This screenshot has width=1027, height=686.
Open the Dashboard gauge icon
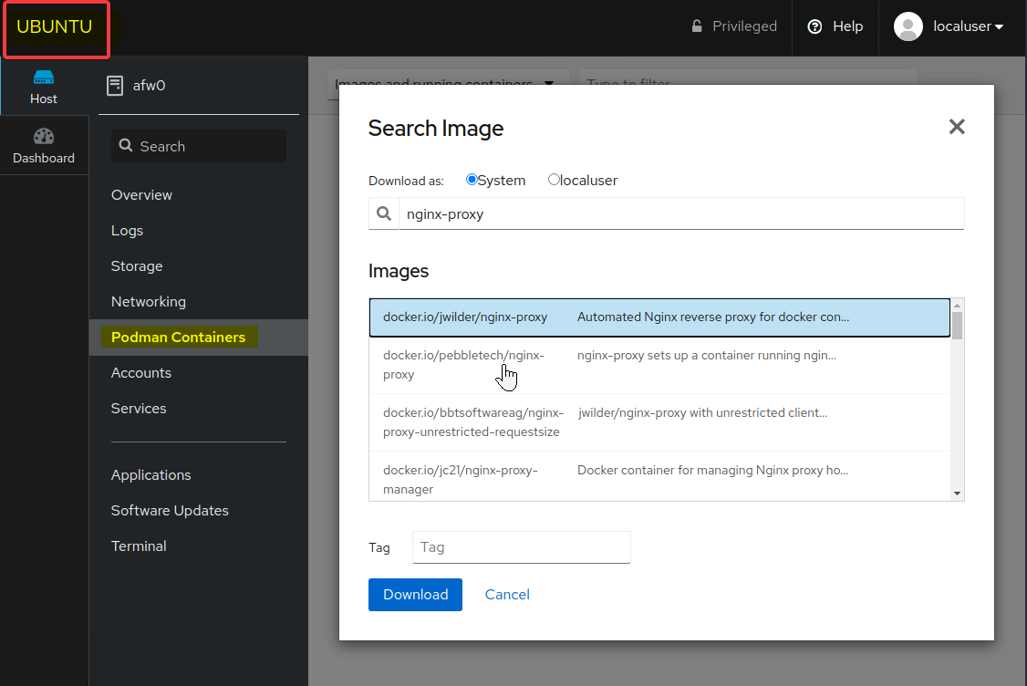(44, 137)
